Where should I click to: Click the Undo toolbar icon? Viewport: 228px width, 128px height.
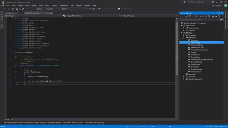(27, 9)
